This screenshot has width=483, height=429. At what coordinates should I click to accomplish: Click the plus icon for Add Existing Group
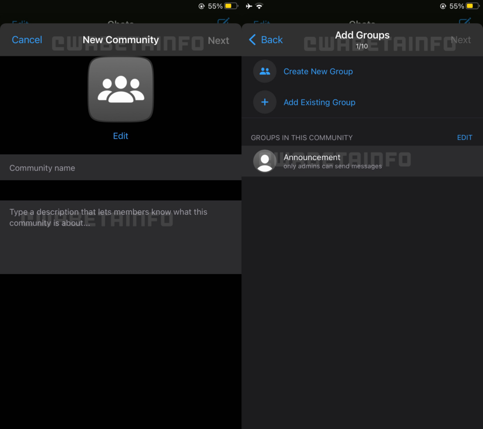click(265, 102)
